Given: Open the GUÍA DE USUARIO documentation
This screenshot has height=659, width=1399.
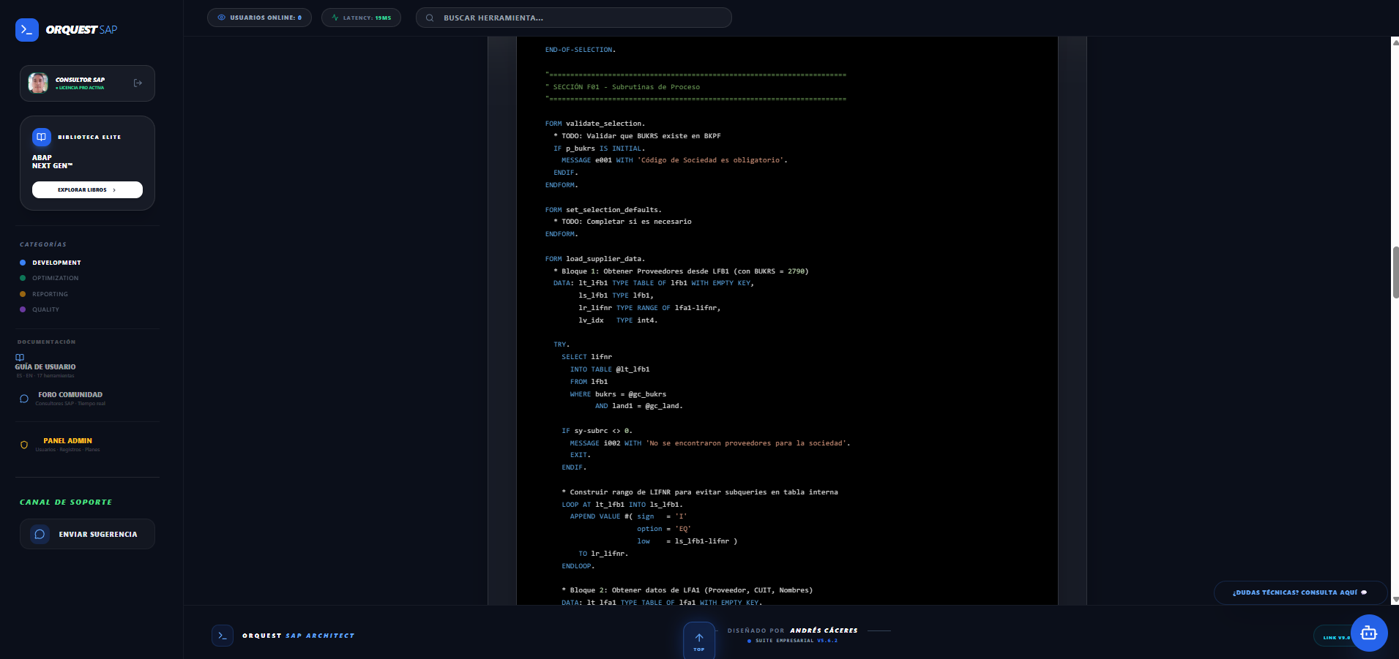Looking at the screenshot, I should point(47,366).
